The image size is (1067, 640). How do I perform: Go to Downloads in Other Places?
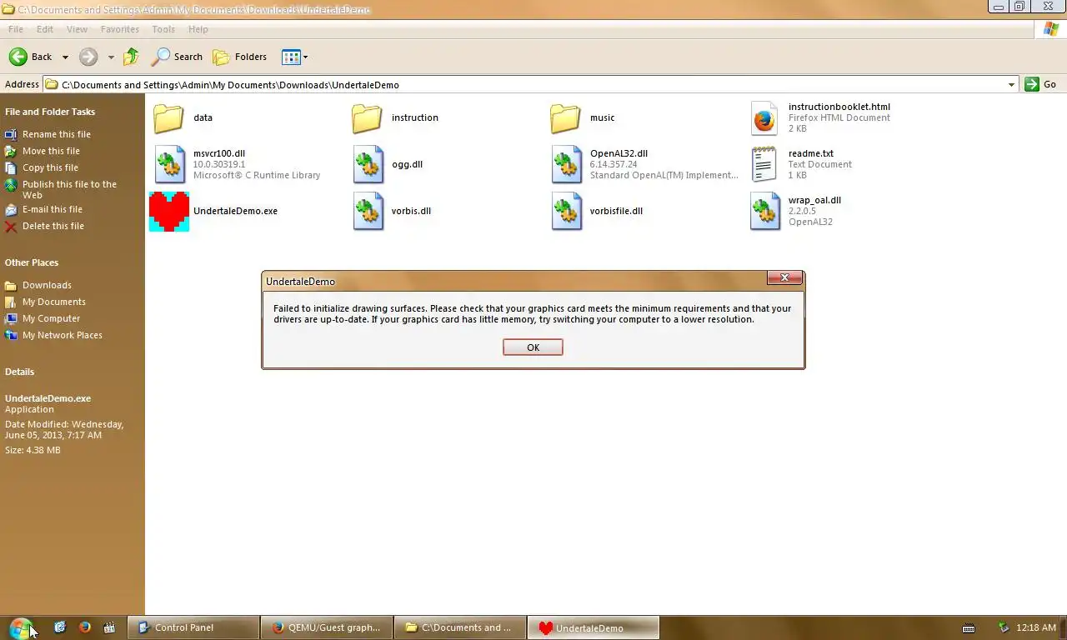(x=47, y=285)
